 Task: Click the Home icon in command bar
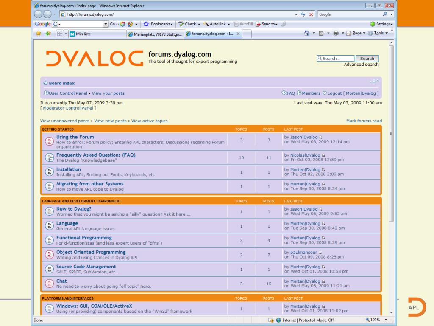pos(307,33)
